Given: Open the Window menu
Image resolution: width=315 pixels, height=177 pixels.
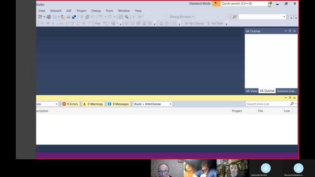Looking at the screenshot, I should tap(124, 11).
